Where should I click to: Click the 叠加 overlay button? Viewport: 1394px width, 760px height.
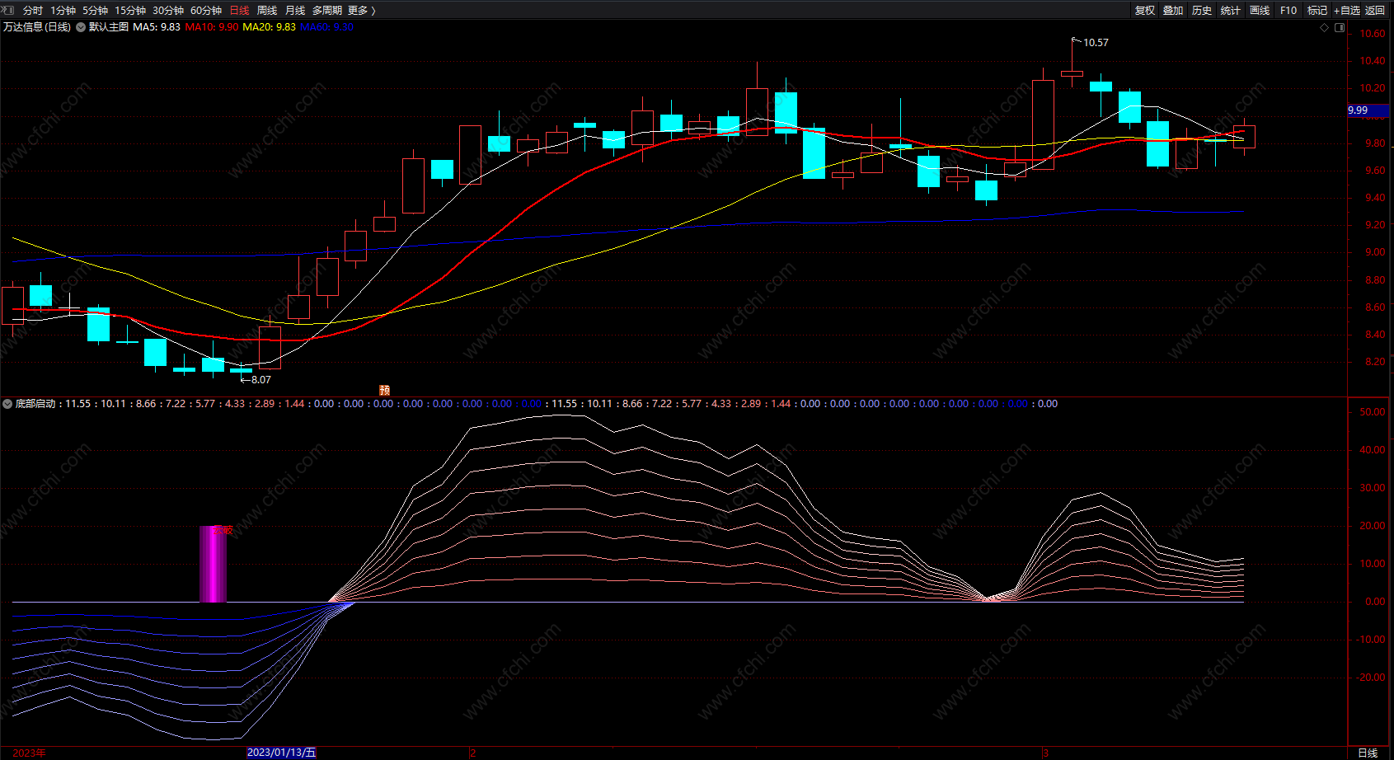(x=1173, y=10)
